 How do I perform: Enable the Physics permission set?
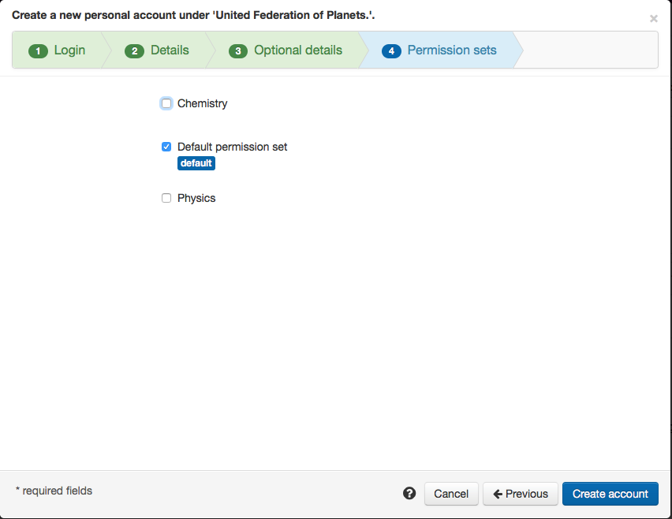tap(166, 198)
